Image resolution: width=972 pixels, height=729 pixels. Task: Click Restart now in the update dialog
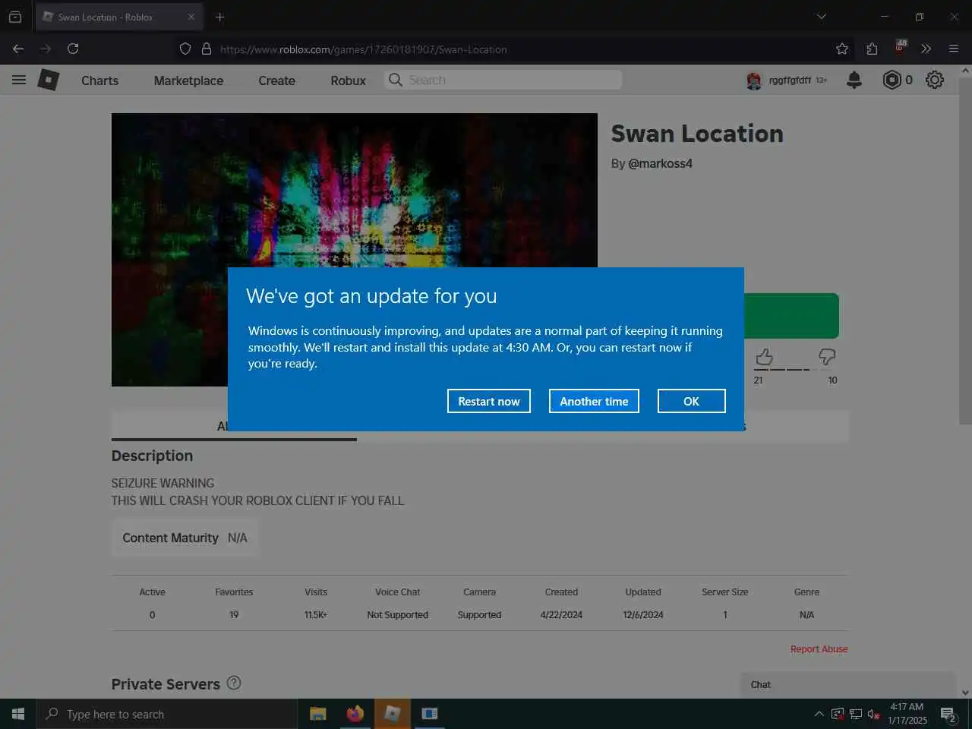(488, 401)
